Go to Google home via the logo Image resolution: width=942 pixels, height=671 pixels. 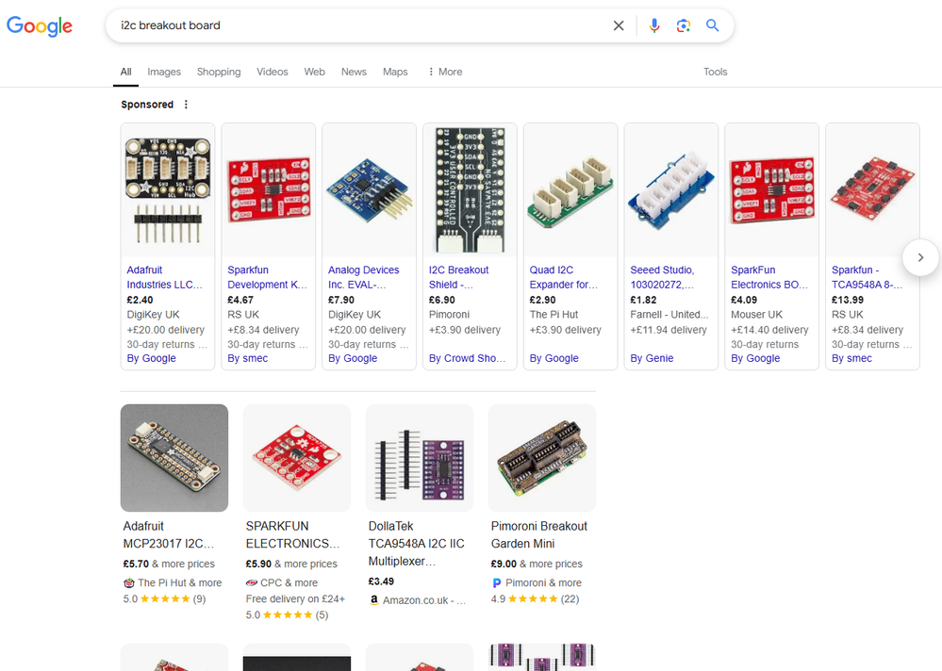tap(40, 25)
